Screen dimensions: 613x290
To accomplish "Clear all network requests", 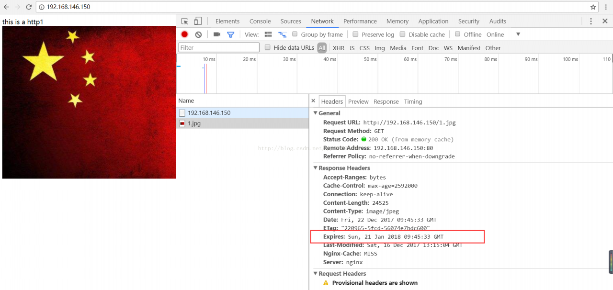I will [x=198, y=34].
